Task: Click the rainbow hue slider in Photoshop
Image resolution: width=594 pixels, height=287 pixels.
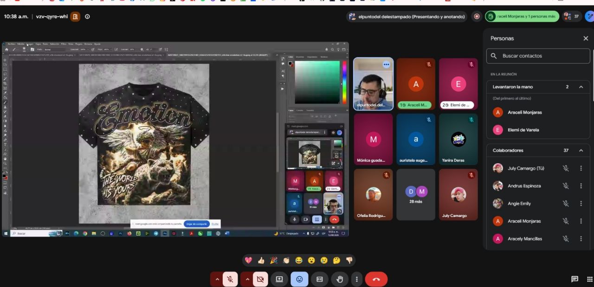Action: click(x=344, y=82)
